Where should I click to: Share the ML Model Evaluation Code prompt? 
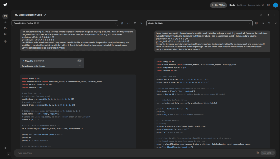261,15
